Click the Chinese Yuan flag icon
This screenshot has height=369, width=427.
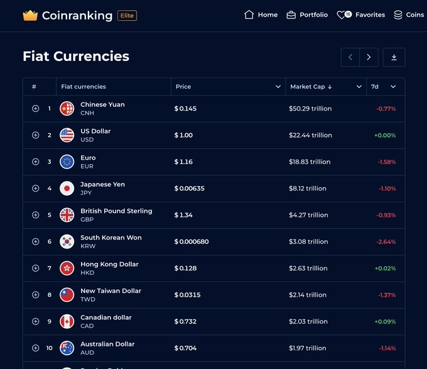pyautogui.click(x=67, y=109)
